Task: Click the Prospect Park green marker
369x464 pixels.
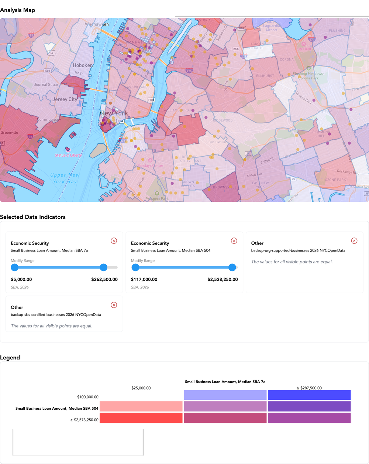Action: point(157,194)
